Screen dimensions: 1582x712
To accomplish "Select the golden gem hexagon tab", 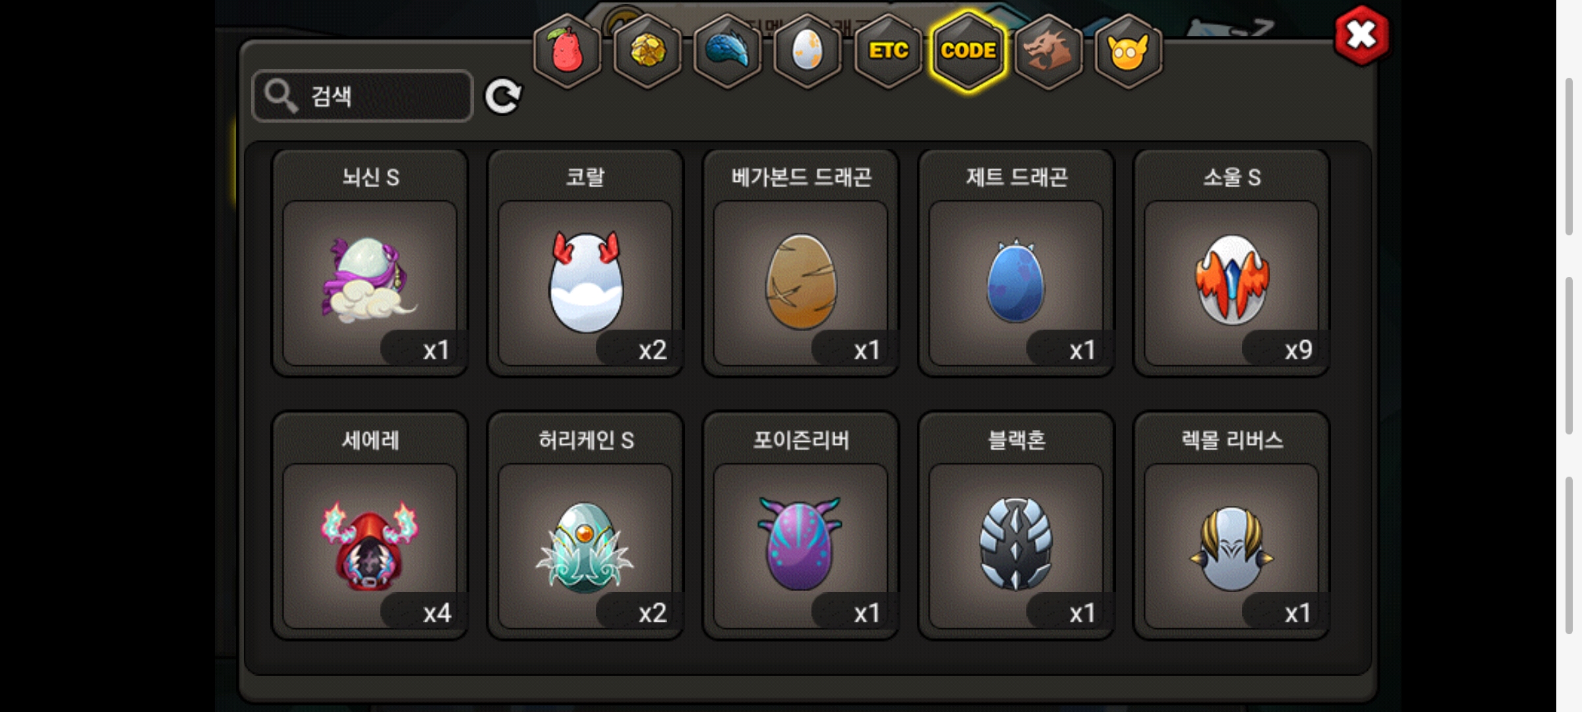I will point(648,51).
